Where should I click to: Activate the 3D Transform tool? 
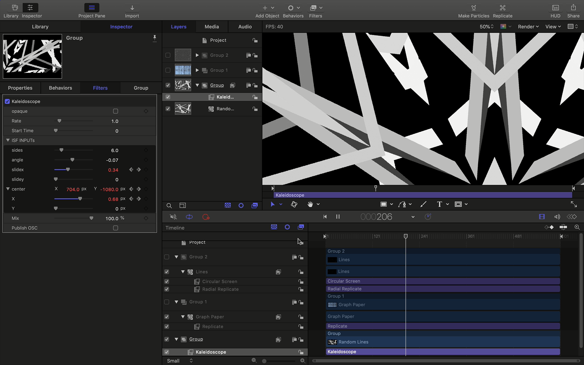click(x=294, y=204)
